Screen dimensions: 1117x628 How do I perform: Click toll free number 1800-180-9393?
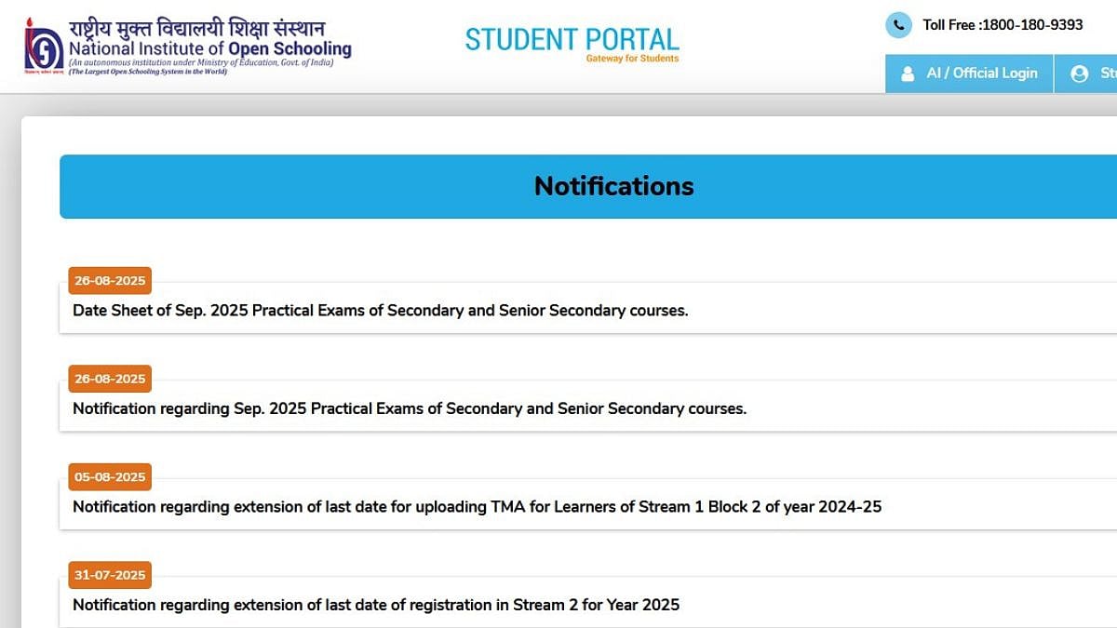tap(1003, 25)
